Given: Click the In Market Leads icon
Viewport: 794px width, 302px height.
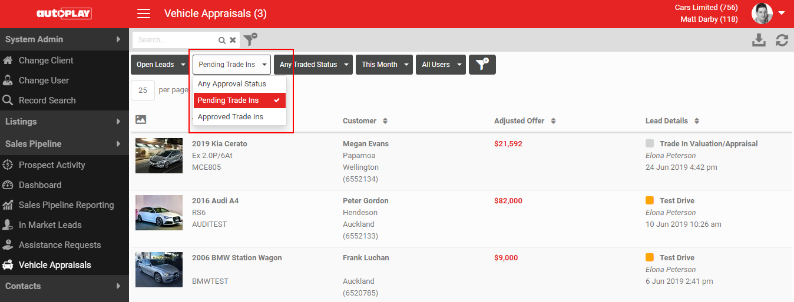Looking at the screenshot, I should [8, 224].
